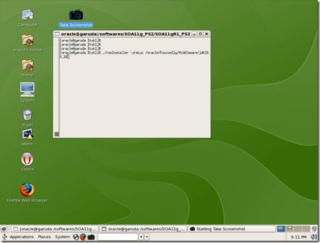Image resolution: width=320 pixels, height=243 pixels.
Task: Click the Firefox launcher in bottom panel
Action: 83,237
